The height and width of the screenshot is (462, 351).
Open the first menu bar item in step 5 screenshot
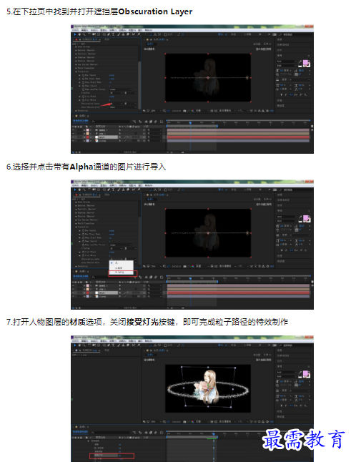(76, 30)
